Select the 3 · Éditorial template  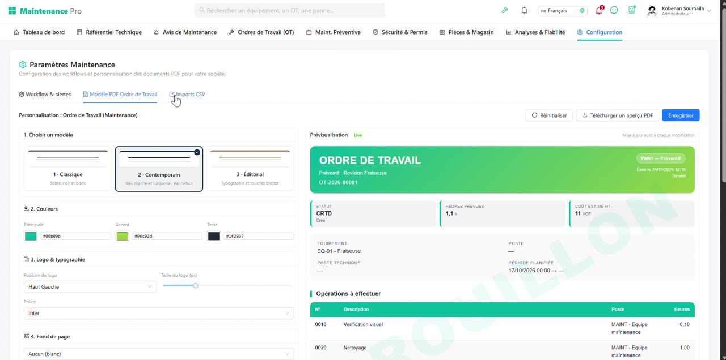point(250,169)
